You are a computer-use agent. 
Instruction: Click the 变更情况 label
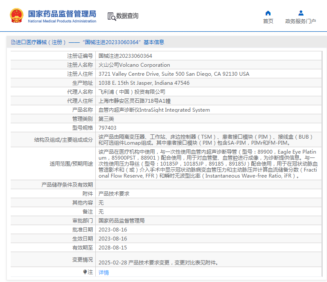coord(82,259)
